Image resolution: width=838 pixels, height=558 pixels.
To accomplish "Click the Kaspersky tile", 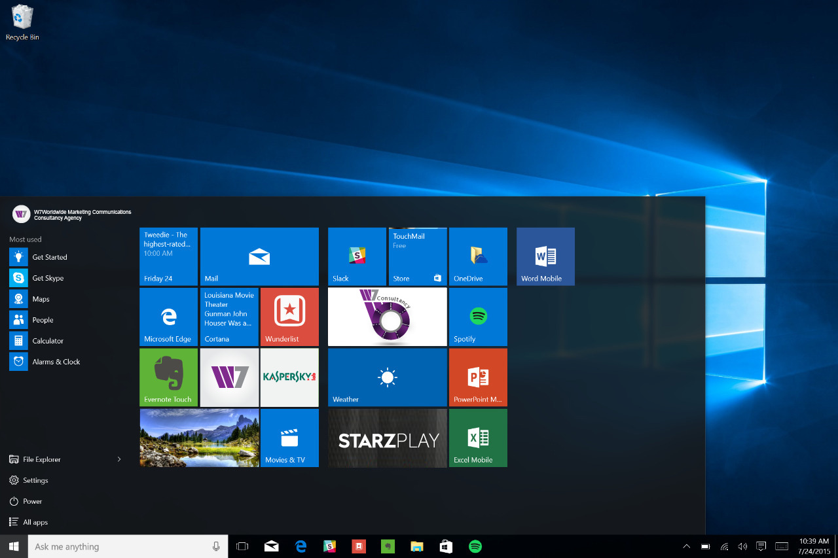I will (289, 377).
